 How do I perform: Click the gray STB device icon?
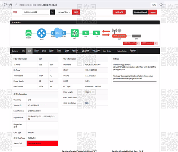(x=136, y=36)
